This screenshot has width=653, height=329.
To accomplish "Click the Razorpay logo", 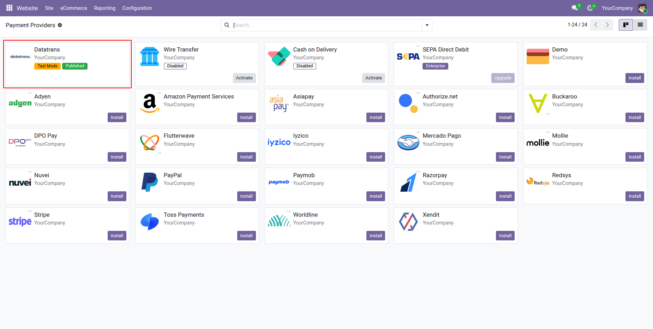I will click(408, 182).
